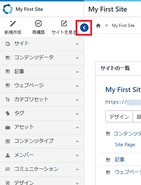The width and height of the screenshot is (141, 185).
Task: Collapse sidebar with blue chevron button
Action: pyautogui.click(x=84, y=28)
